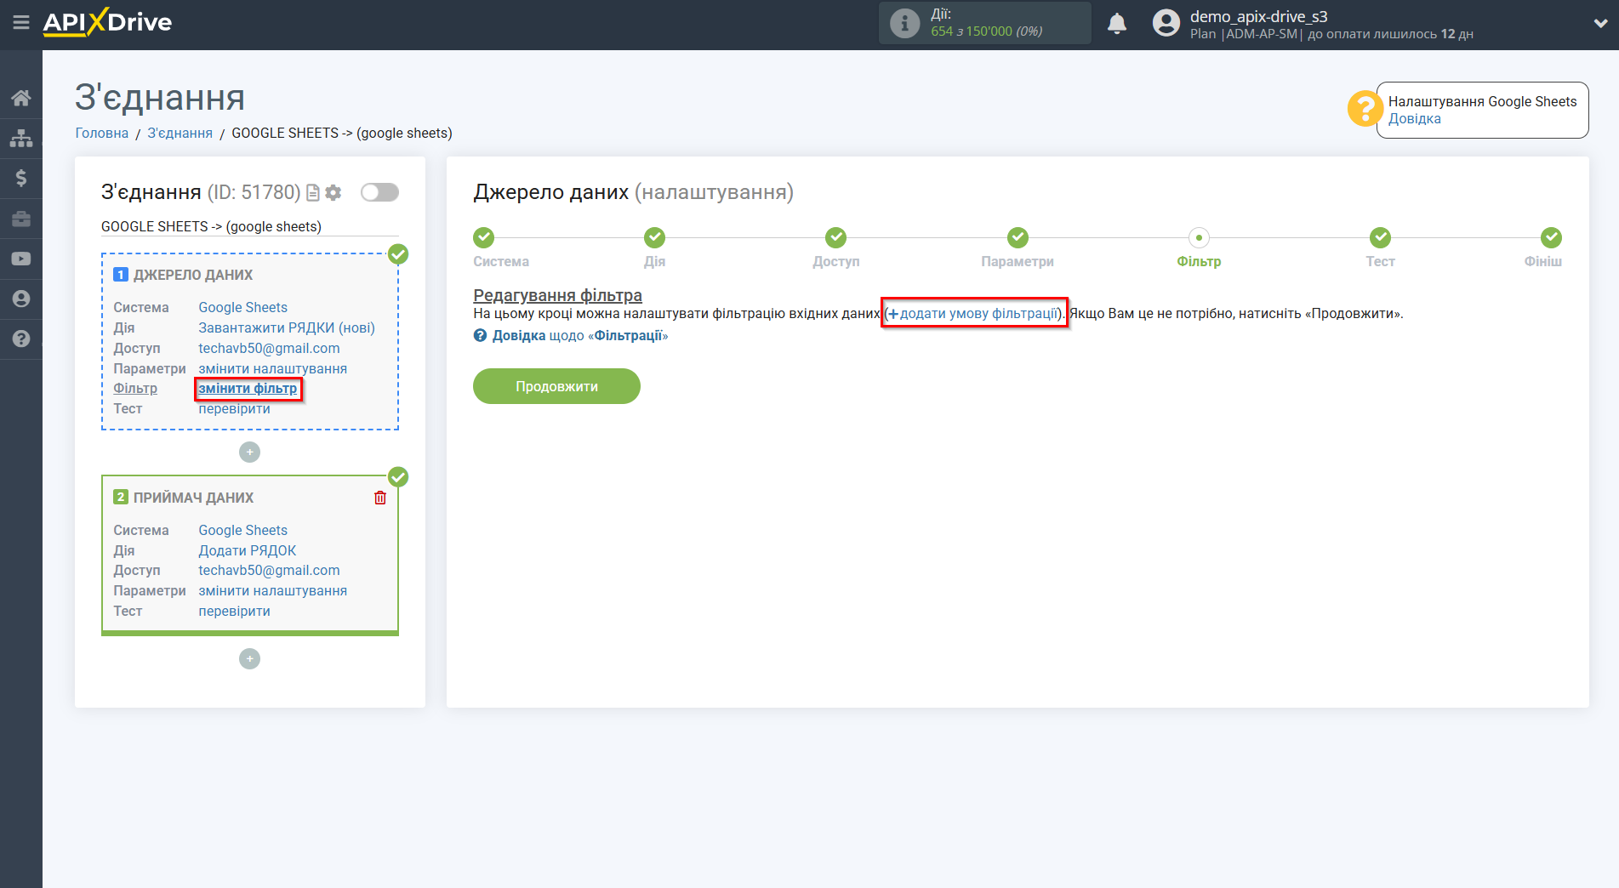The height and width of the screenshot is (888, 1619).
Task: Open the connection notes document icon
Action: pyautogui.click(x=313, y=193)
